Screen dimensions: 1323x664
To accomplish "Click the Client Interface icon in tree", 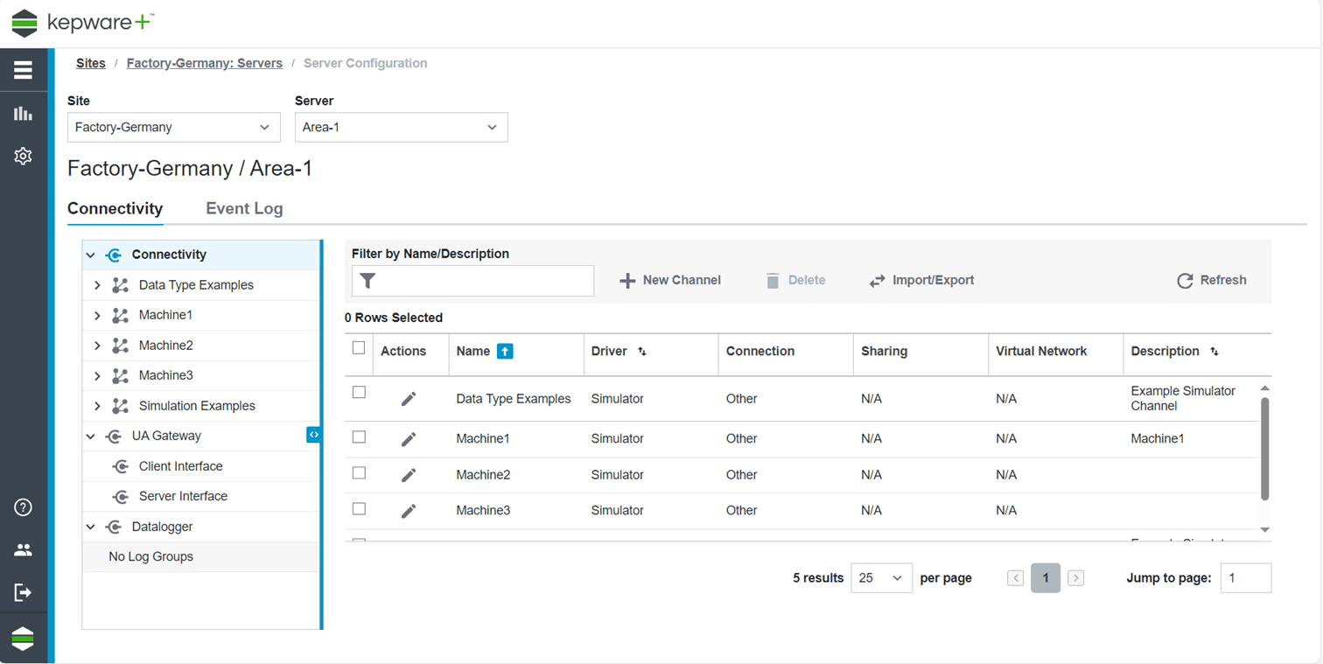I will click(121, 466).
